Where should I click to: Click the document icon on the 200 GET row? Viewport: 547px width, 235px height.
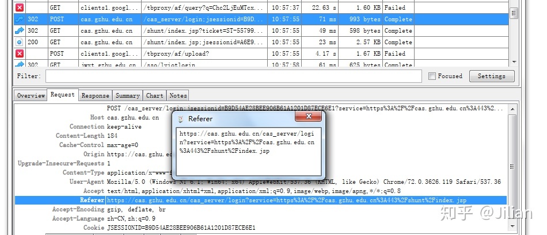click(x=20, y=42)
